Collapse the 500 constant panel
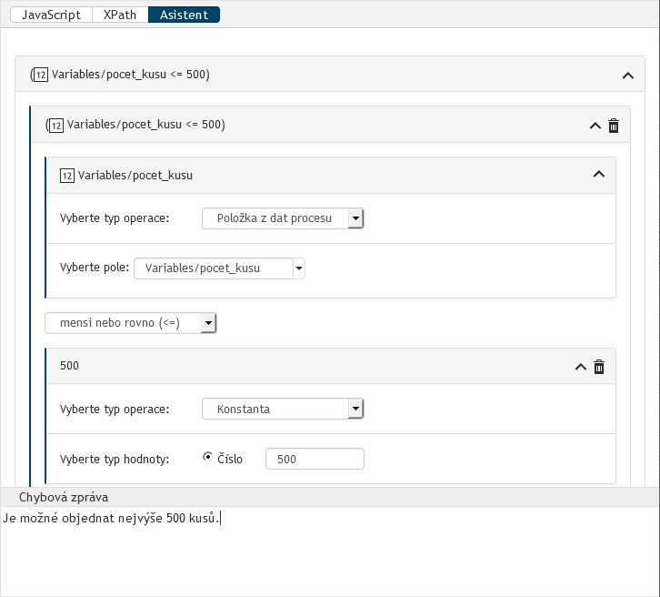660x597 pixels. point(580,367)
